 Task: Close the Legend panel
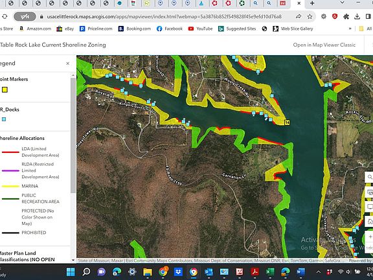pyautogui.click(x=68, y=64)
